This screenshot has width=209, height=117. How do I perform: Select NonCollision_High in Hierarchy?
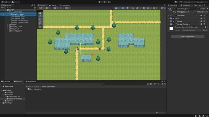click(x=21, y=20)
